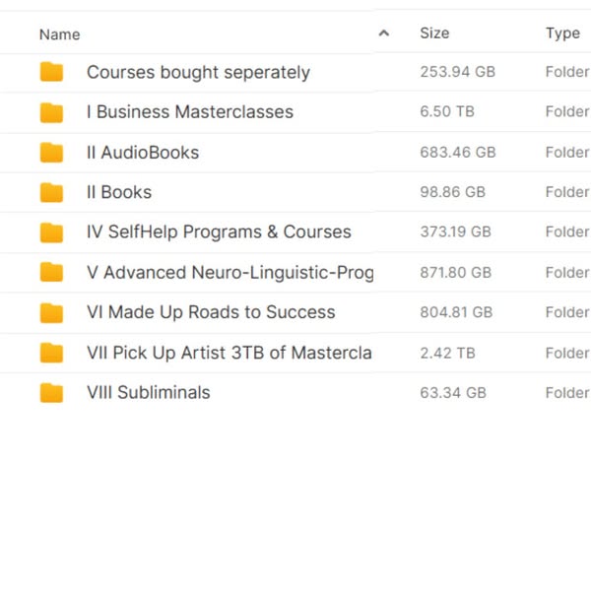
Task: Click the I Business Masterclasses folder icon
Action: coord(51,112)
